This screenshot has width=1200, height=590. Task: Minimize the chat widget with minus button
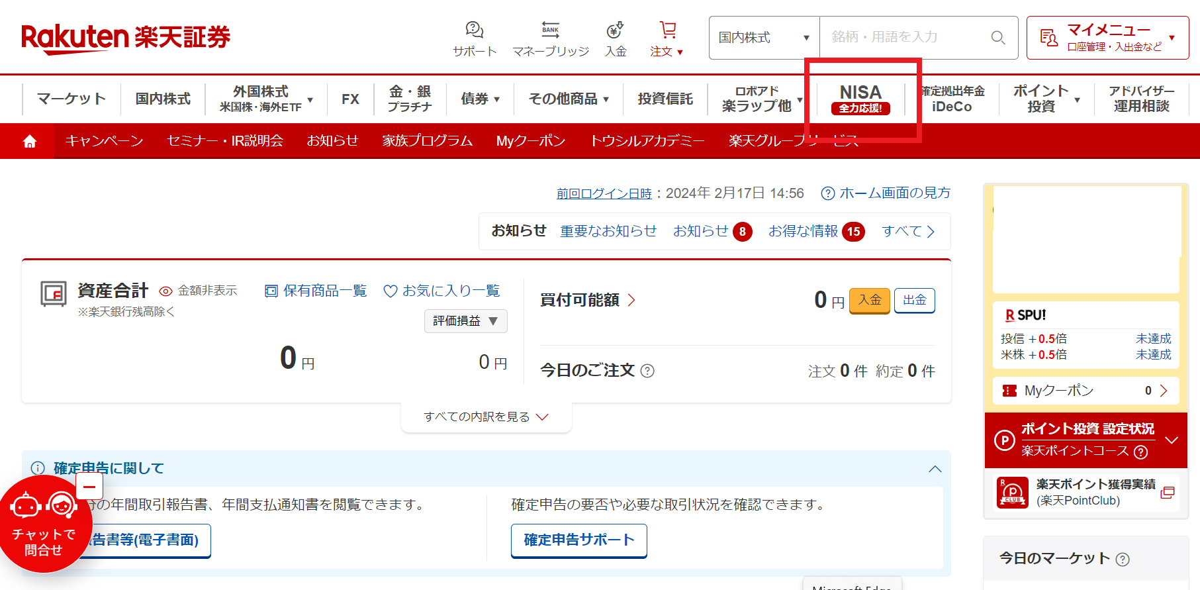click(89, 487)
